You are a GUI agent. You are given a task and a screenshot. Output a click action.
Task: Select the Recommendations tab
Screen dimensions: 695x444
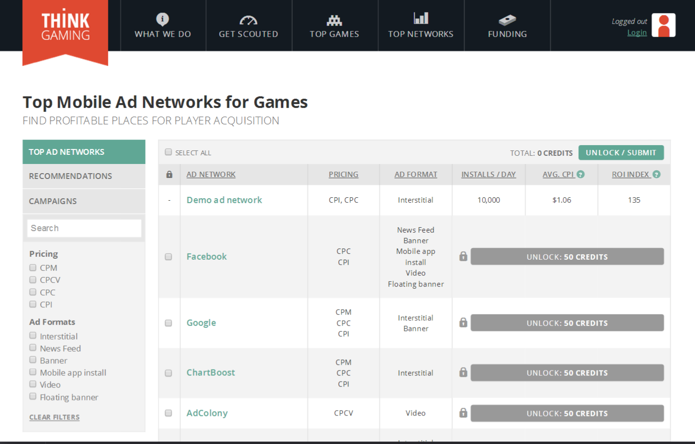click(x=84, y=176)
